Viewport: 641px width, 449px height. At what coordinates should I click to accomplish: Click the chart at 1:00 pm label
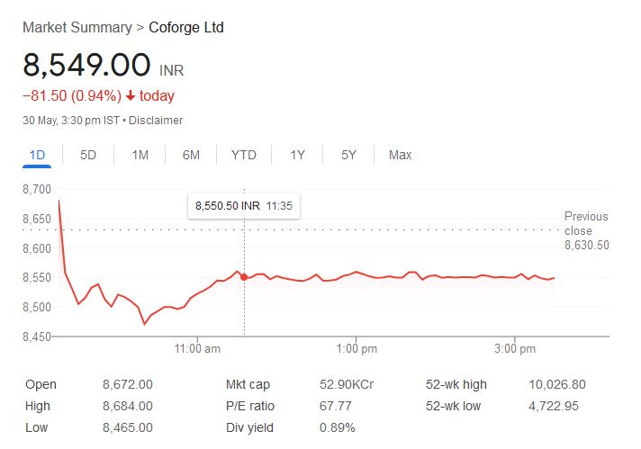(x=357, y=348)
